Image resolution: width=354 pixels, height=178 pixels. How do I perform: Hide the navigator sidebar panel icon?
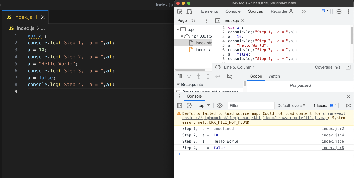pos(218,21)
